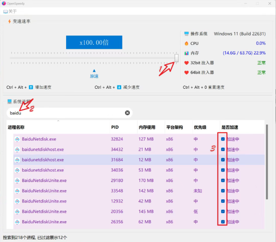Image resolution: width=276 pixels, height=242 pixels.
Task: Uncheck acceleration for PID 29180
Action: click(223, 180)
